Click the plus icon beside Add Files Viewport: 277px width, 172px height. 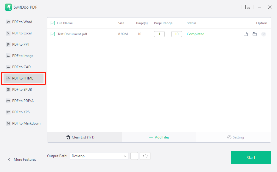(x=151, y=137)
